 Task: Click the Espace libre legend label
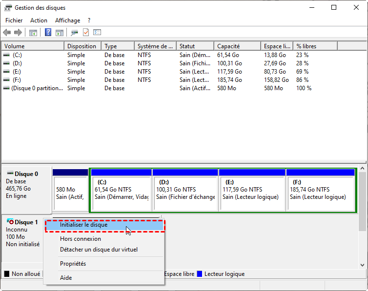click(x=179, y=274)
